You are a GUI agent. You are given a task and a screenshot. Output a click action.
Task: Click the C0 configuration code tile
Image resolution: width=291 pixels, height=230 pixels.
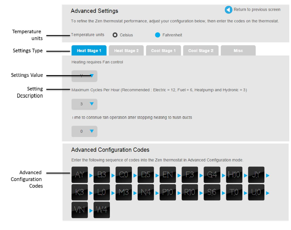124,175
